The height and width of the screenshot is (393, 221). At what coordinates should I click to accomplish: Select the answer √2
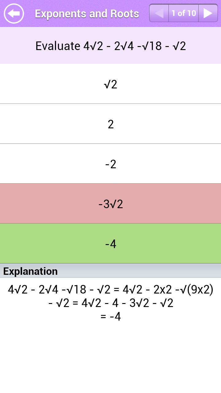click(x=110, y=84)
